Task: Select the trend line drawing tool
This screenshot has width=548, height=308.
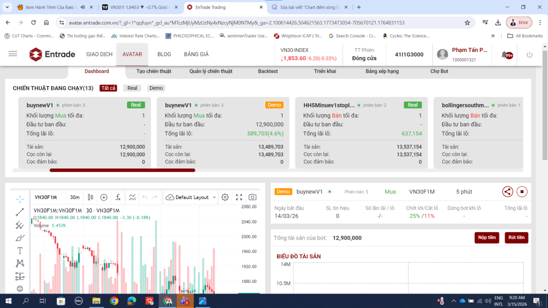Action: pos(20,212)
